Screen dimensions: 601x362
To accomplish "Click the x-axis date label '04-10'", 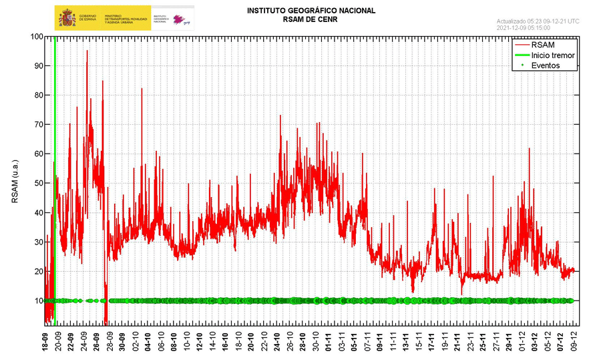I will 148,342.
